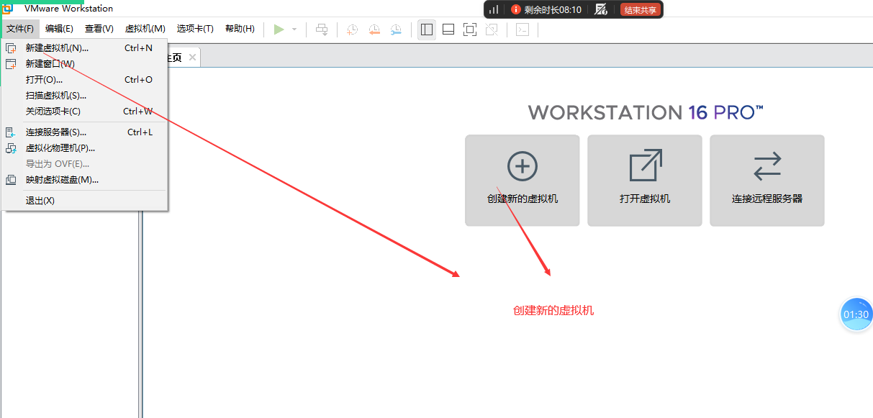Open the 查看(V) menu
This screenshot has height=418, width=873.
(x=99, y=29)
